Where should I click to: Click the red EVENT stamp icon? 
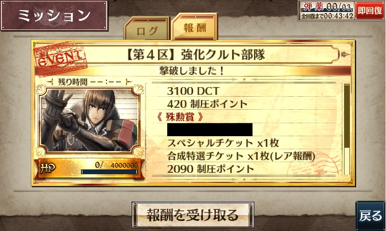click(x=60, y=60)
